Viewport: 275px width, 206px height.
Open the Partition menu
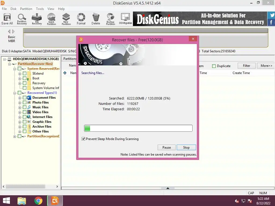pos(26,9)
